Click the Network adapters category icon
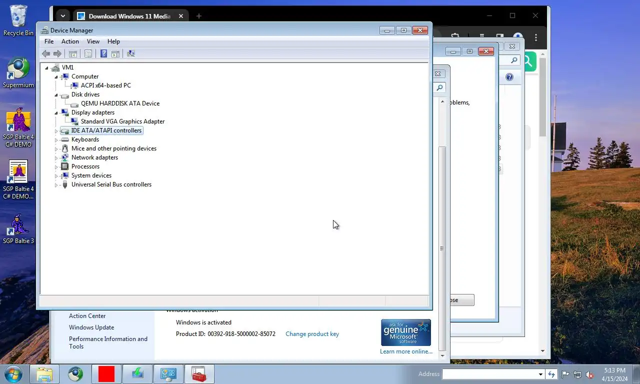 tap(64, 157)
